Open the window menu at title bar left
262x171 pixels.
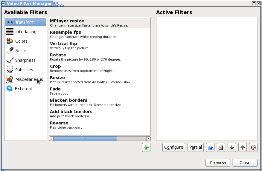tap(3, 3)
